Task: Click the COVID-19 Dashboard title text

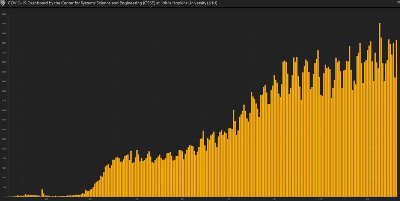Action: point(113,3)
